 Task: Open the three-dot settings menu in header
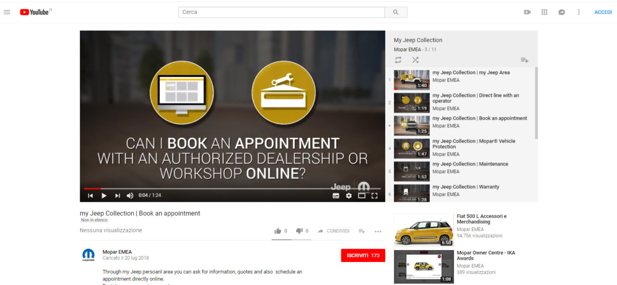(578, 12)
